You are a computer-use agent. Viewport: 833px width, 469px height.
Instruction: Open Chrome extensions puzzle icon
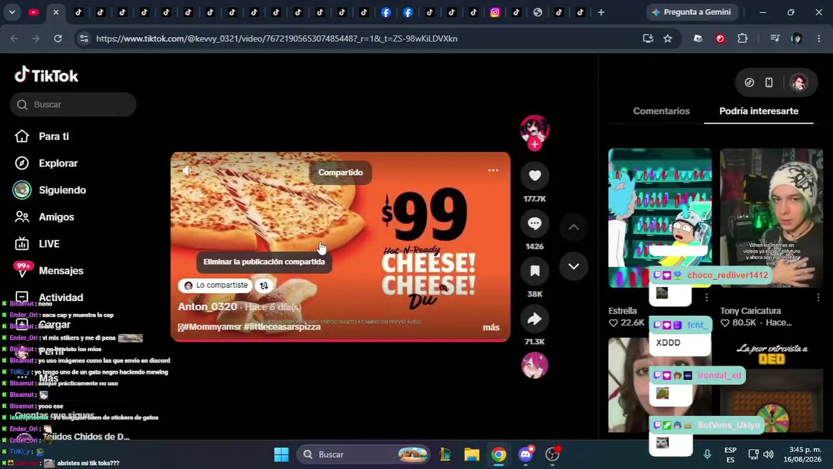(742, 38)
